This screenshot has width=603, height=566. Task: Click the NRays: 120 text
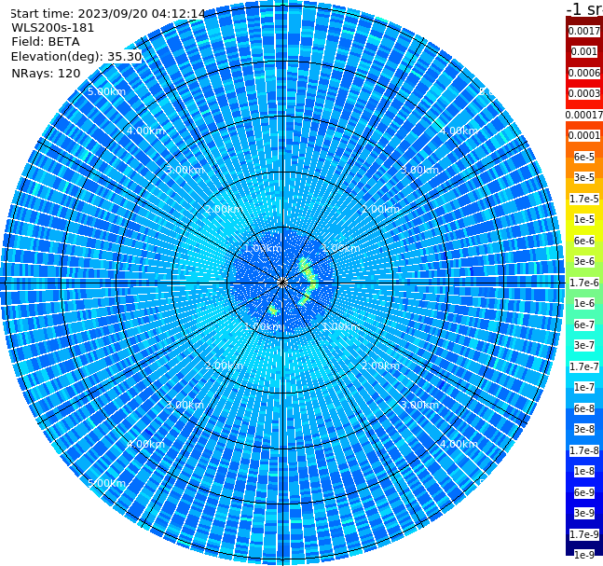[46, 73]
